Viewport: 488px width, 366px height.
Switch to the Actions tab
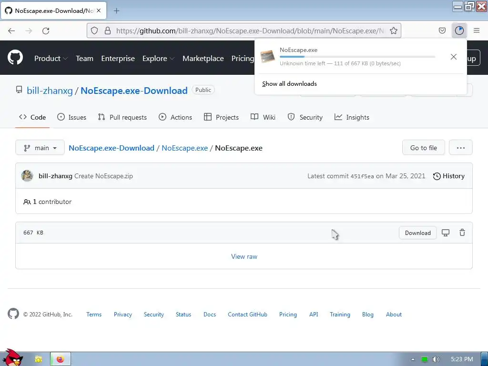click(175, 117)
